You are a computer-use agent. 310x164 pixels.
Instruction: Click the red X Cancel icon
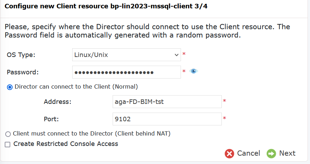coord(229,154)
